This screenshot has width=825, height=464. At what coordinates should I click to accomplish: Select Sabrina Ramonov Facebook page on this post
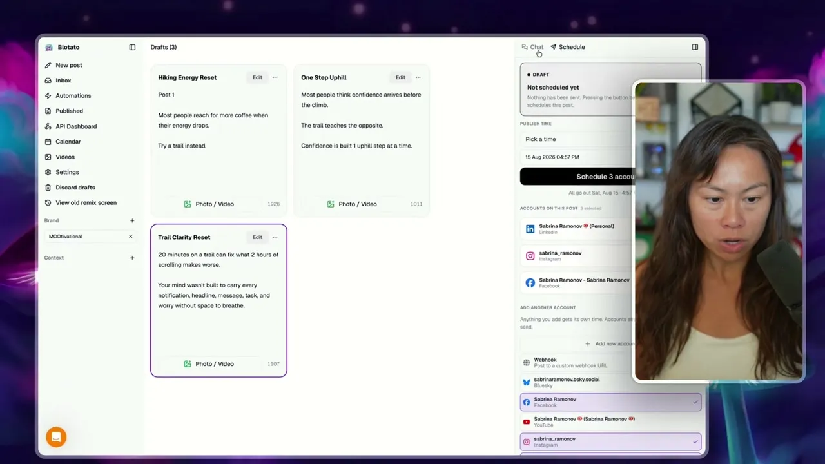pyautogui.click(x=577, y=283)
